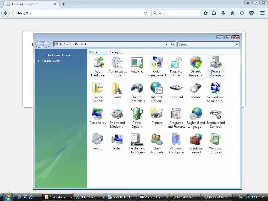Screen dimensions: 268x201
Task: Show Firefox bookmarks list icon
Action: click(x=214, y=13)
